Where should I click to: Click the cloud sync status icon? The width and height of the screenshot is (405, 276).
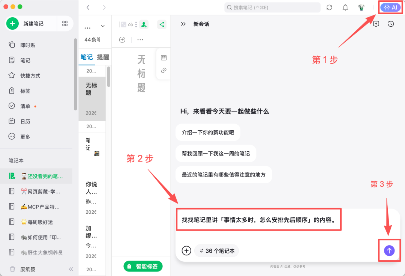pos(131,24)
